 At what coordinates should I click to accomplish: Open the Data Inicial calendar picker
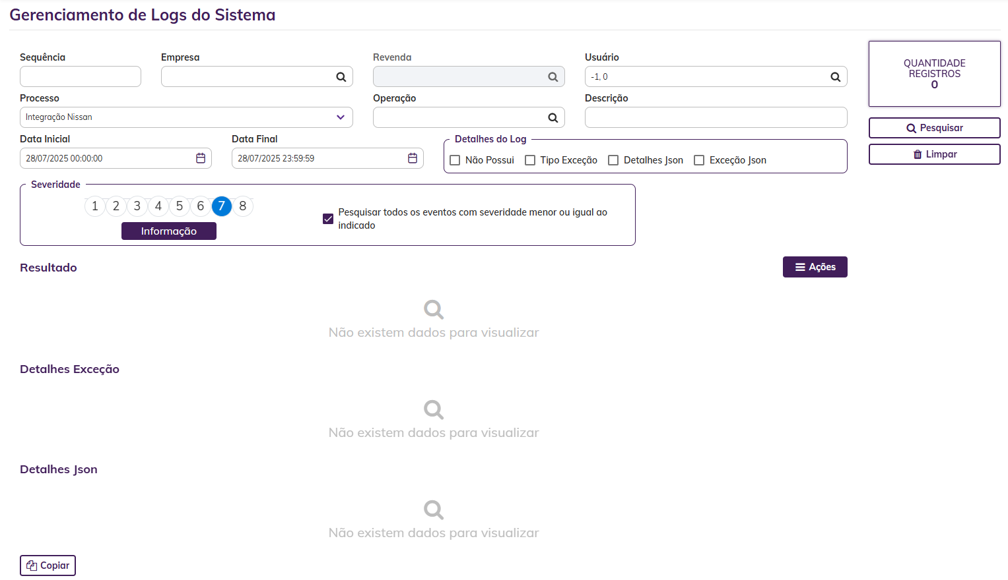point(201,158)
